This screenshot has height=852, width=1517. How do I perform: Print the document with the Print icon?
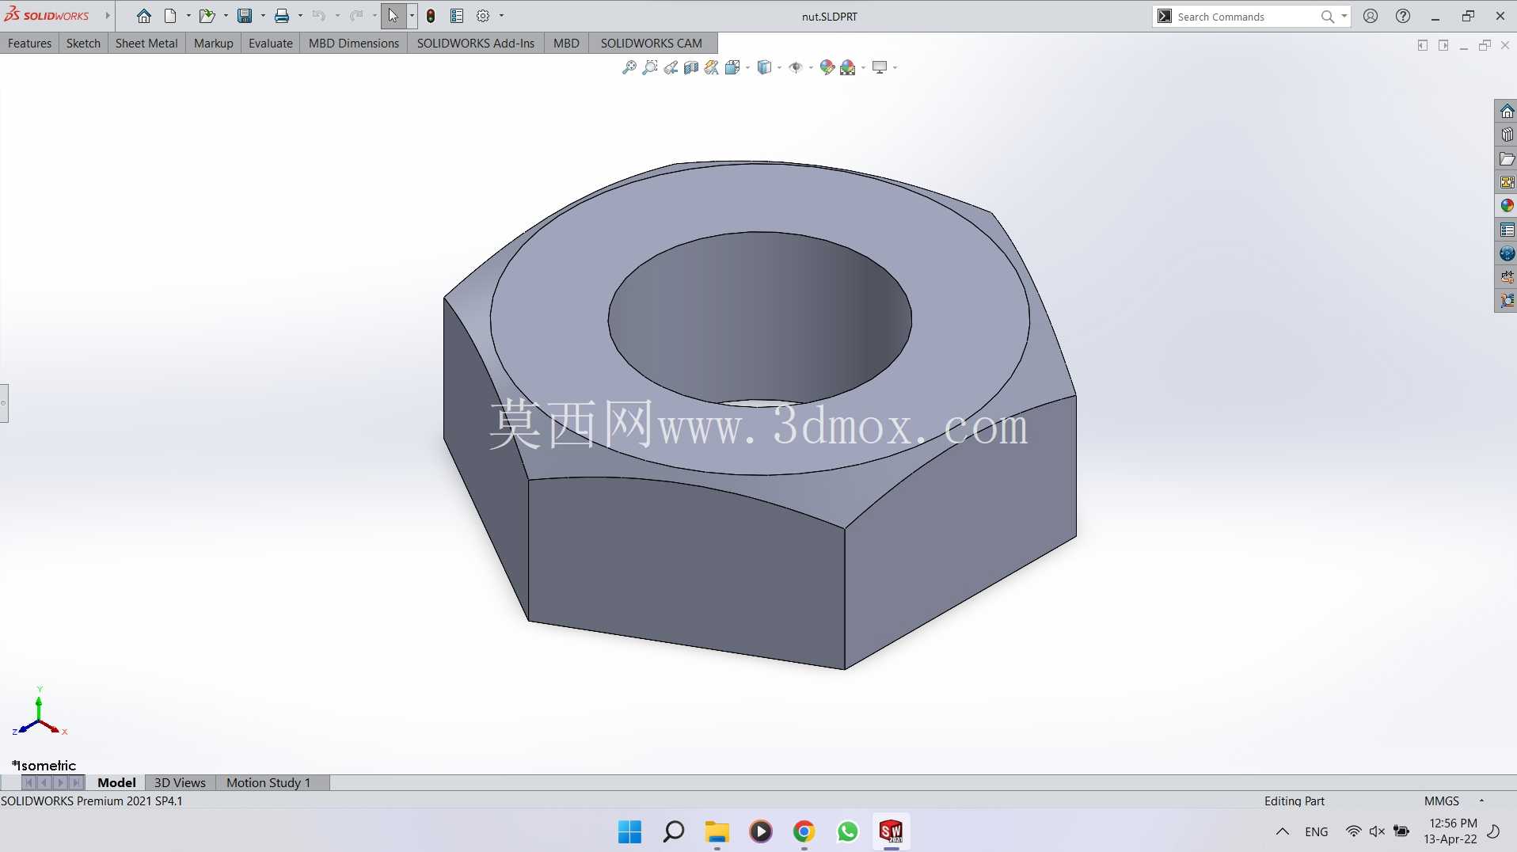point(282,16)
